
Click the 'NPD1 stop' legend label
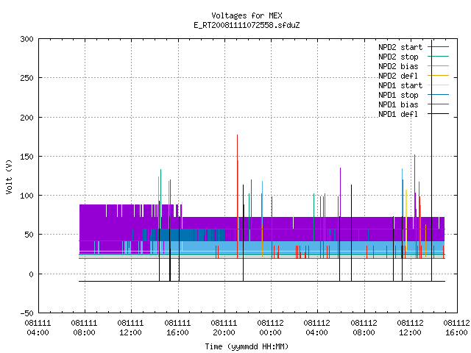[x=398, y=95]
